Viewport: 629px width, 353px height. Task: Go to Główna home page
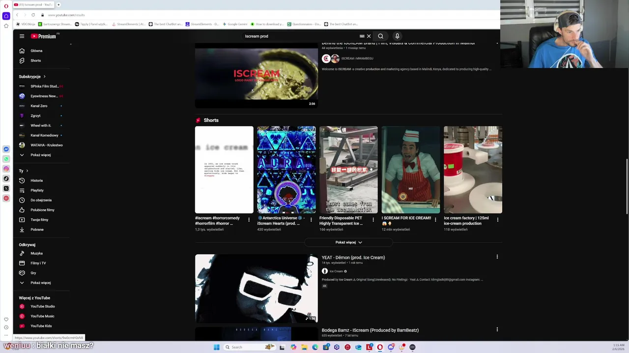coord(36,51)
